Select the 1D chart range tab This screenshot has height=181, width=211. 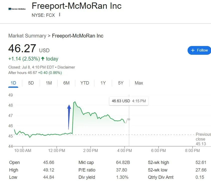[x=13, y=83]
